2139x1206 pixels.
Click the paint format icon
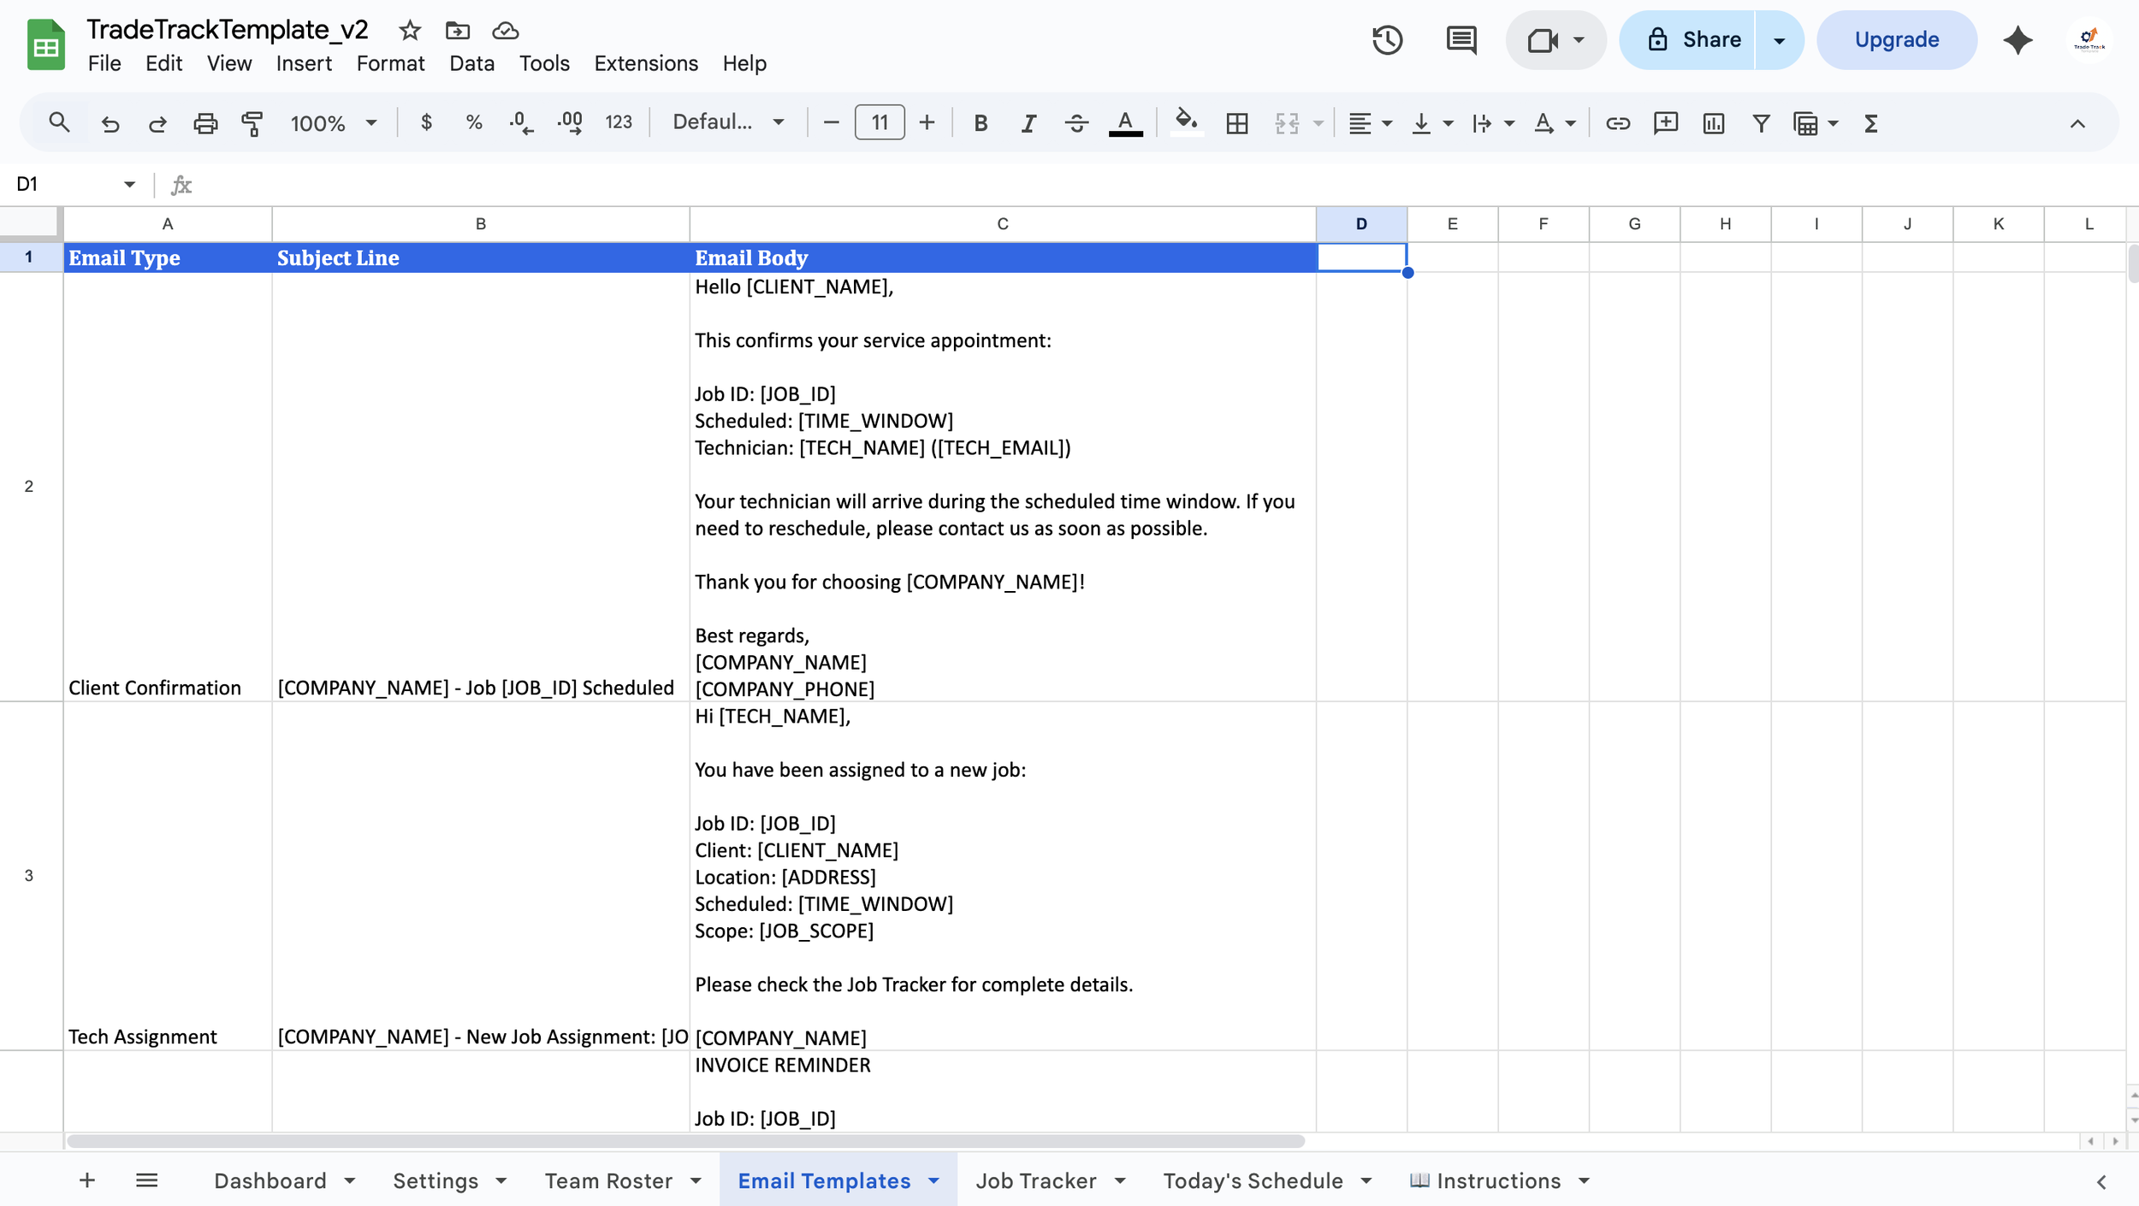[252, 123]
